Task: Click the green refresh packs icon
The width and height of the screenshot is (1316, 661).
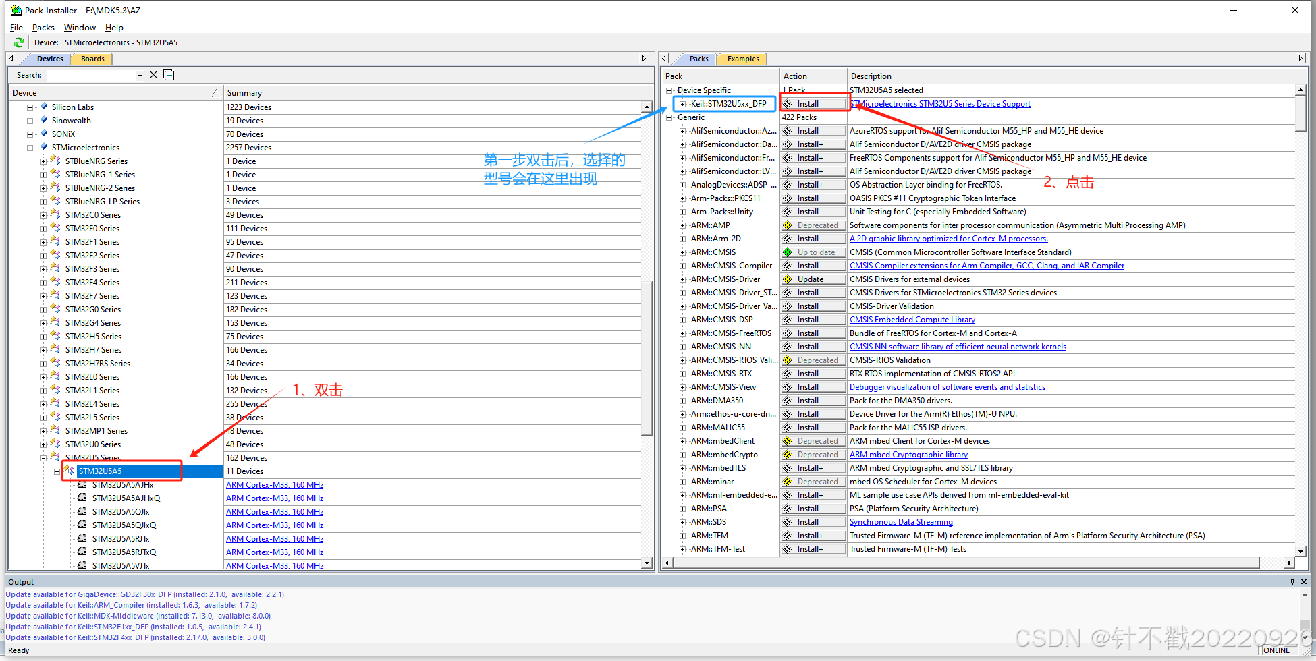Action: [x=18, y=42]
